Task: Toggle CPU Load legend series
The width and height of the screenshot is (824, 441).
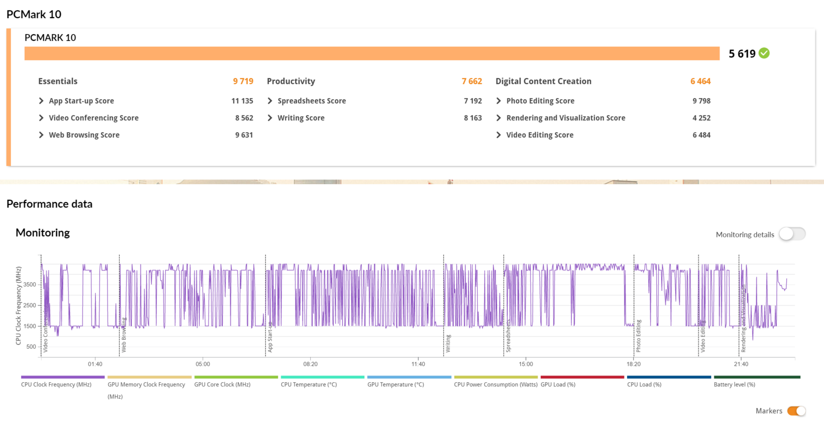Action: tap(669, 382)
